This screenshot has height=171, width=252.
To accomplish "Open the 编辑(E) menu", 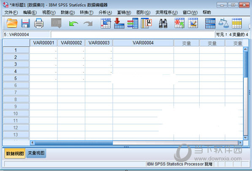I will click(30, 12).
